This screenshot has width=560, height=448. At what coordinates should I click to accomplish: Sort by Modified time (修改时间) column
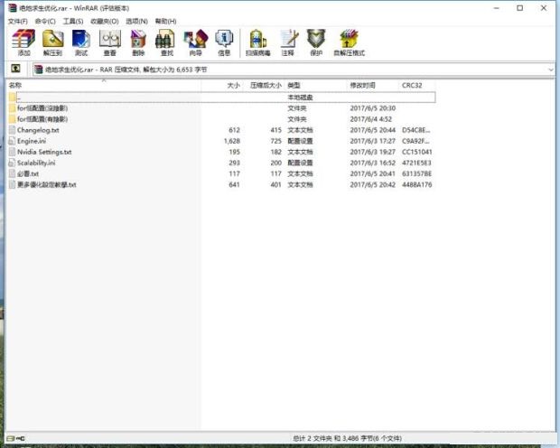pos(372,86)
